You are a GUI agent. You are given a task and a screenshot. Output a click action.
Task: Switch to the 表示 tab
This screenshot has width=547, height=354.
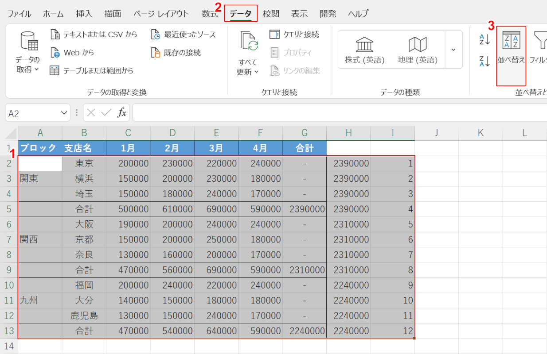point(299,14)
